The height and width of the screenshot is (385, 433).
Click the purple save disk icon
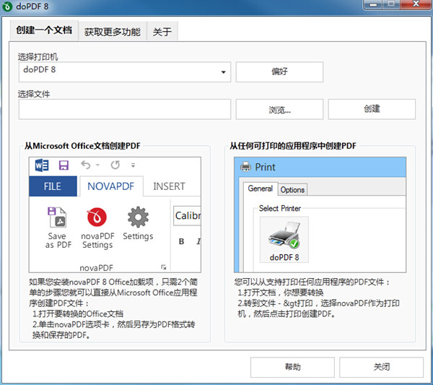coord(64,165)
